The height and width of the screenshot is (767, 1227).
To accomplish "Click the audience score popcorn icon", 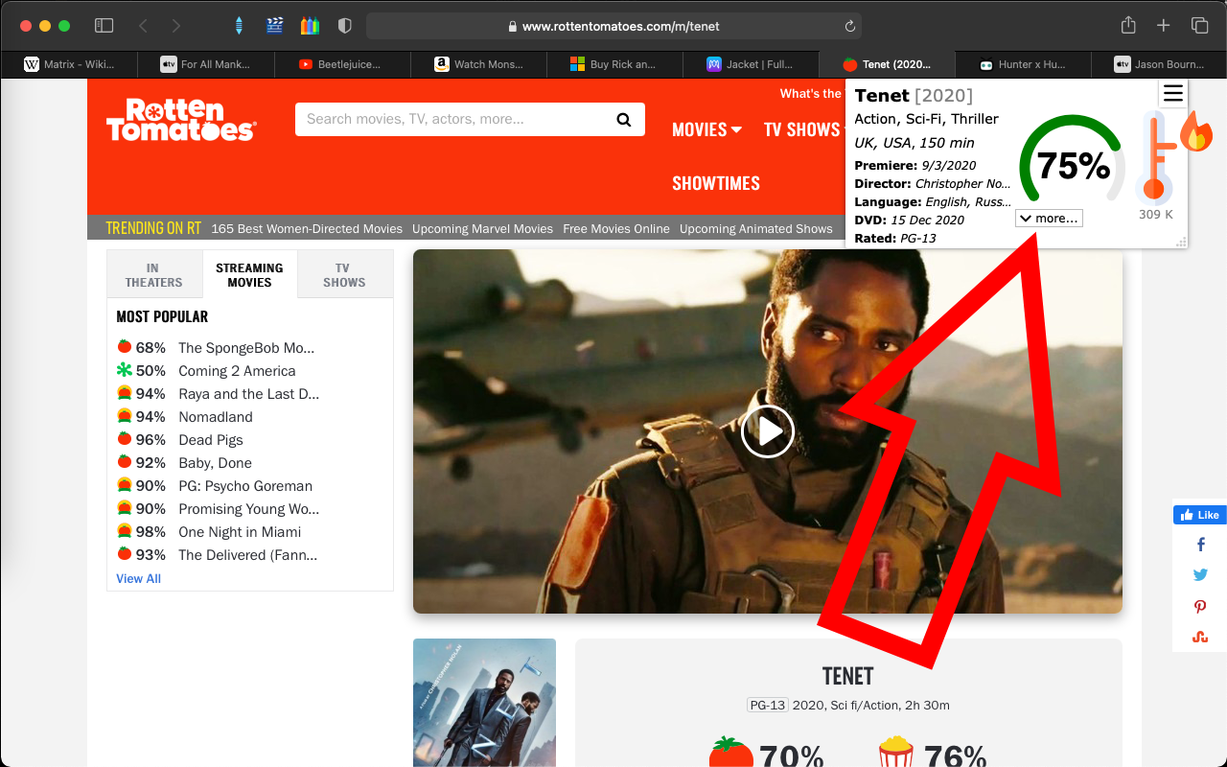I will tap(896, 753).
